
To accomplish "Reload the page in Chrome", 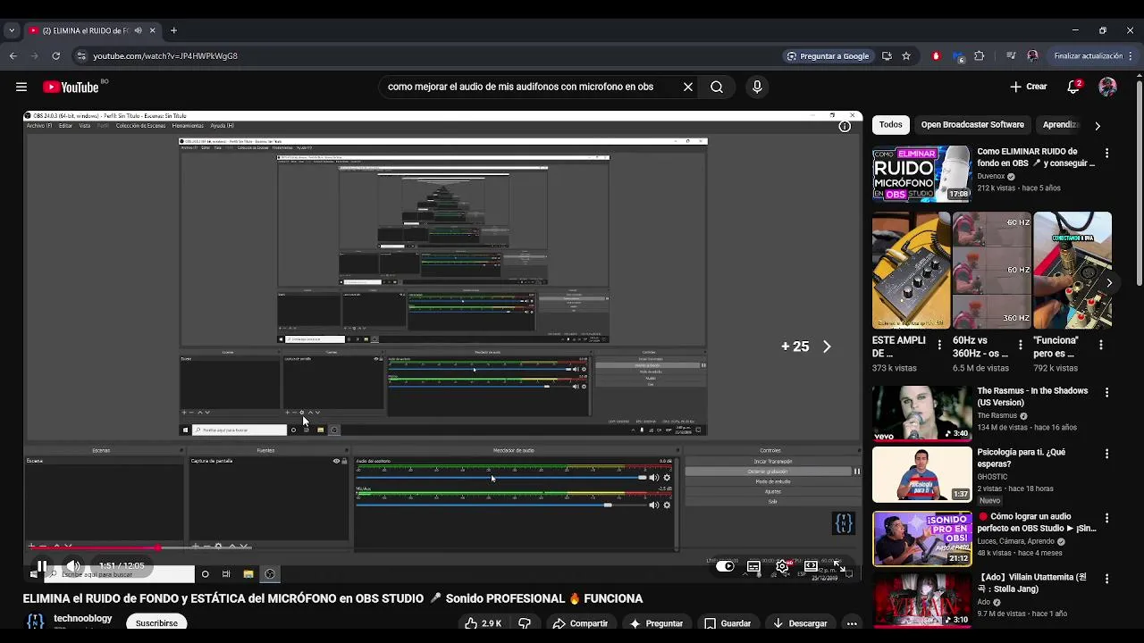I will click(x=55, y=55).
